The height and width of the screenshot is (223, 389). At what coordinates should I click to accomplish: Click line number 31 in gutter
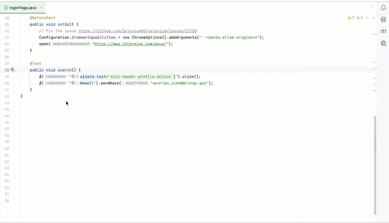point(7,25)
